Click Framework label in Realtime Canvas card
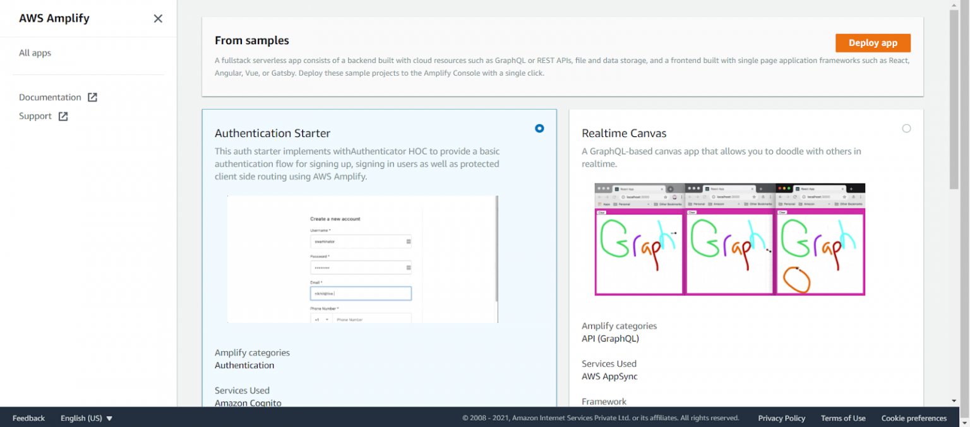The width and height of the screenshot is (970, 427). [604, 402]
